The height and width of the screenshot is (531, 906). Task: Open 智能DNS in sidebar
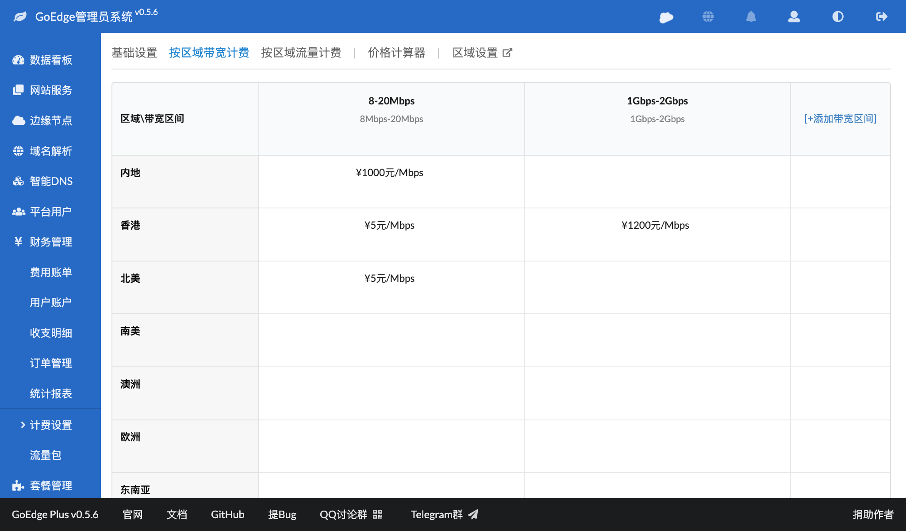50,181
